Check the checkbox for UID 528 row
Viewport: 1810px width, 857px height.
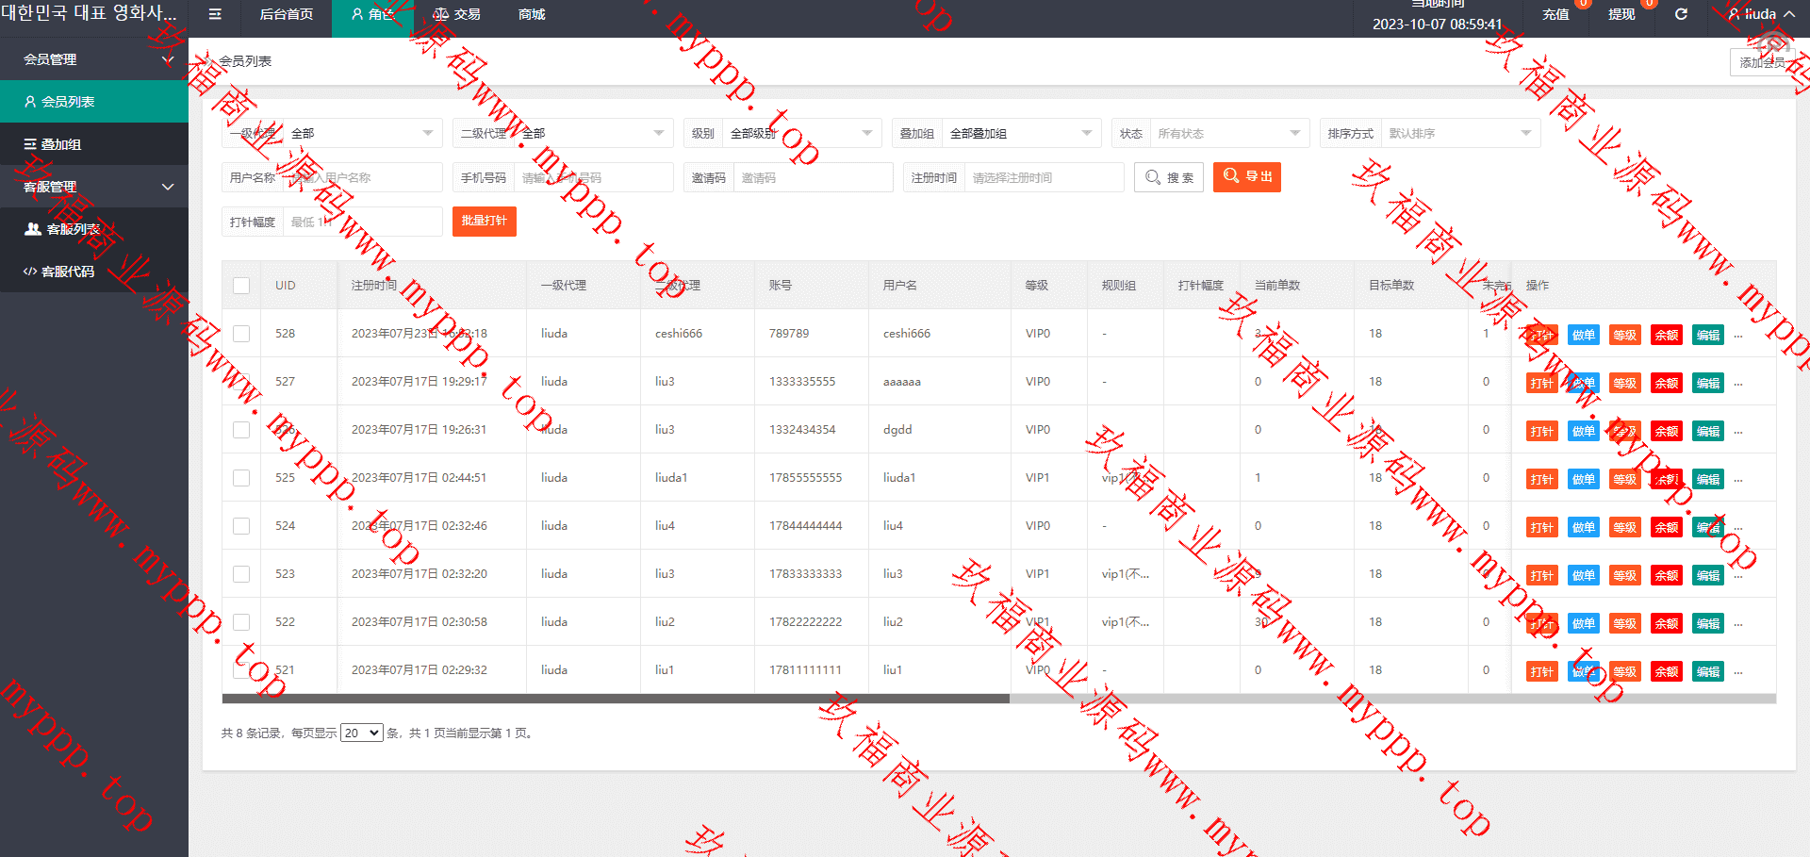pos(241,334)
